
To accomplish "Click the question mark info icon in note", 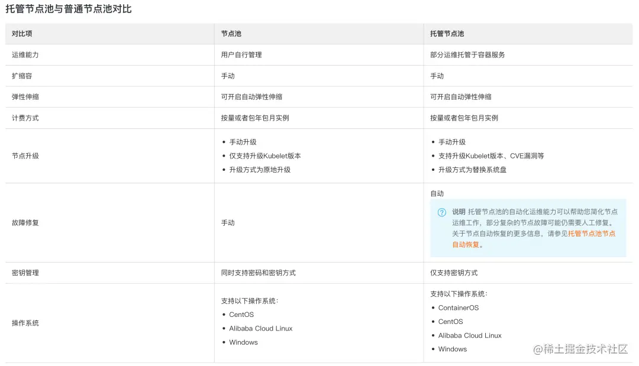I will pyautogui.click(x=442, y=212).
